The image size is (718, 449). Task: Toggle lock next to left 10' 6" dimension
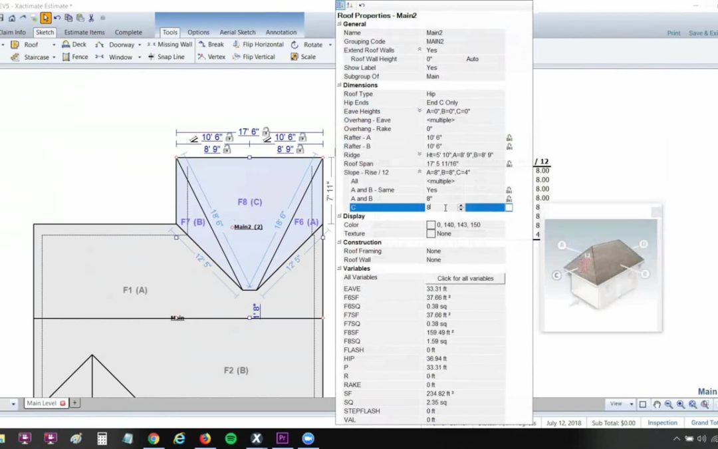(x=229, y=138)
